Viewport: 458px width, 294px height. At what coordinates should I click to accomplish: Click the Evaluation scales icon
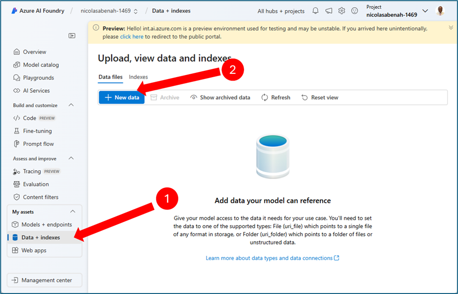tap(16, 184)
